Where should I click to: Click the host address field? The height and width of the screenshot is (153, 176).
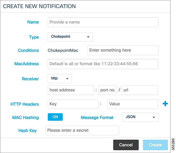(71, 90)
